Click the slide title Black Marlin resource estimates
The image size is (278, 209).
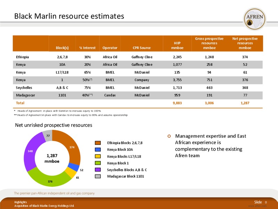pos(69,16)
